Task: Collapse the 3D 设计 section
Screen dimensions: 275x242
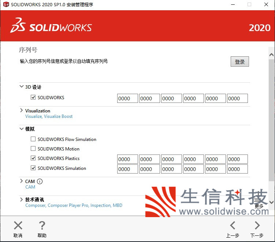Action: (21, 86)
